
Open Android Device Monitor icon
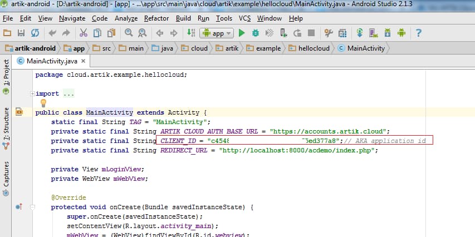pos(401,33)
